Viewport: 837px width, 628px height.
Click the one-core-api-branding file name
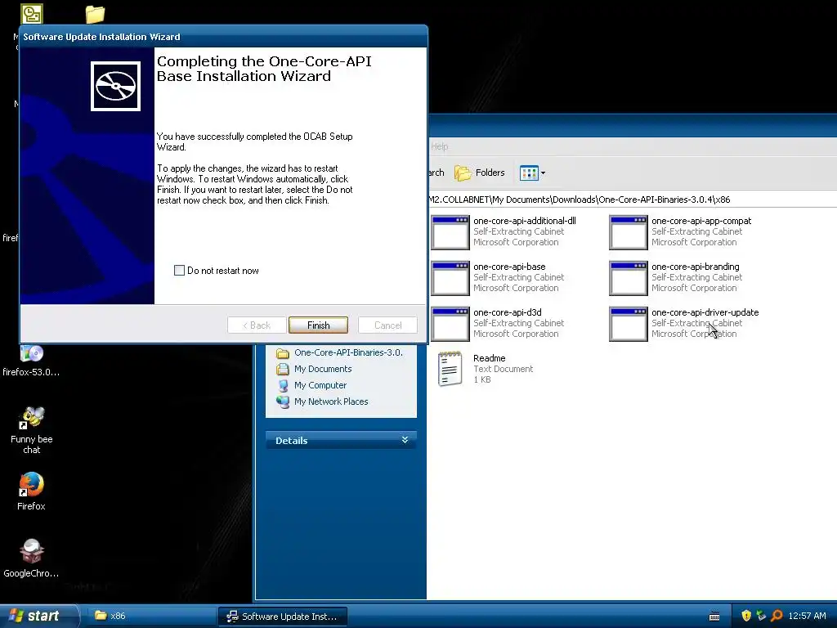tap(695, 267)
